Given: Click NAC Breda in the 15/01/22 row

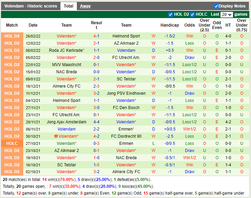Looking at the screenshot, I should pyautogui.click(x=67, y=72).
